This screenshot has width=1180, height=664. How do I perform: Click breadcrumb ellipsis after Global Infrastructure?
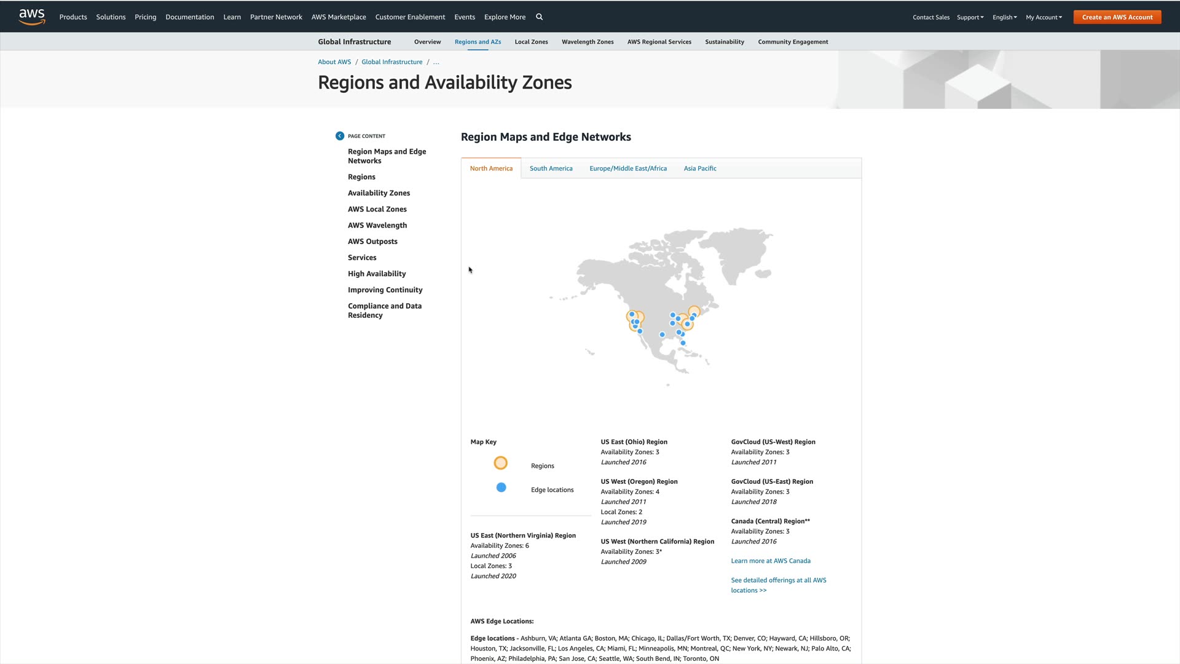pyautogui.click(x=436, y=62)
